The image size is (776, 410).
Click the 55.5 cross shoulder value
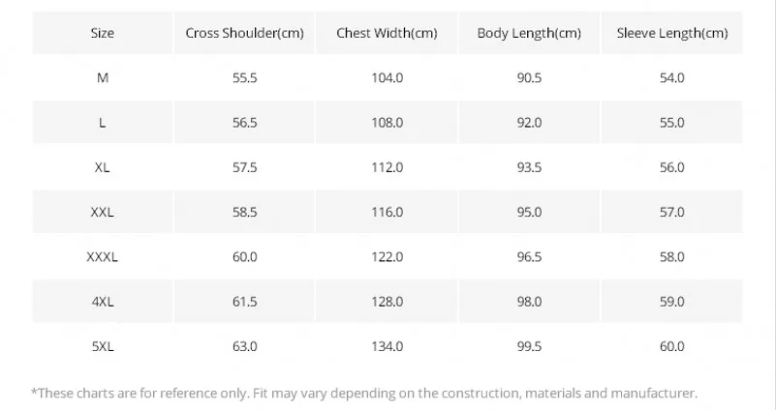click(244, 77)
